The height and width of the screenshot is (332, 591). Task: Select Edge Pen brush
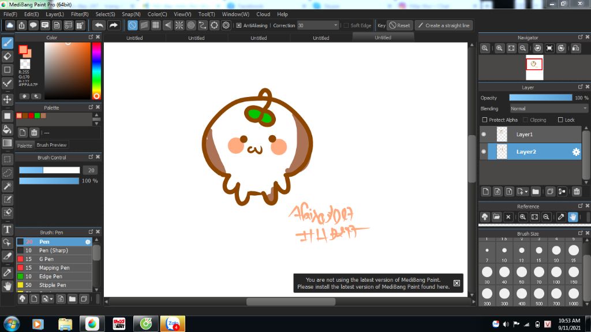54,277
